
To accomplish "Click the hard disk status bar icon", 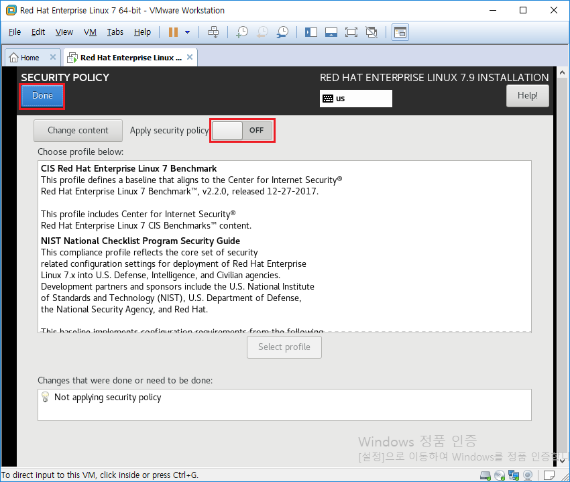I will (x=486, y=475).
